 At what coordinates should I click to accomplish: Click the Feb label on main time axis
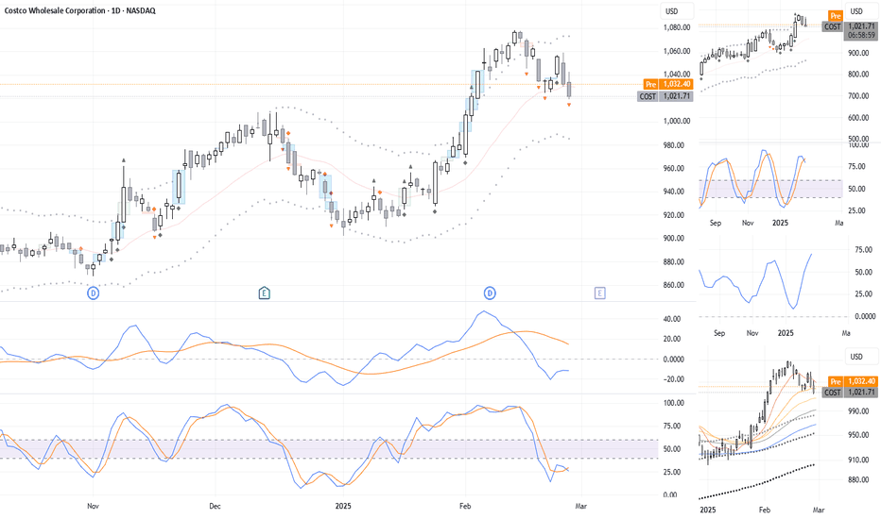click(x=465, y=506)
